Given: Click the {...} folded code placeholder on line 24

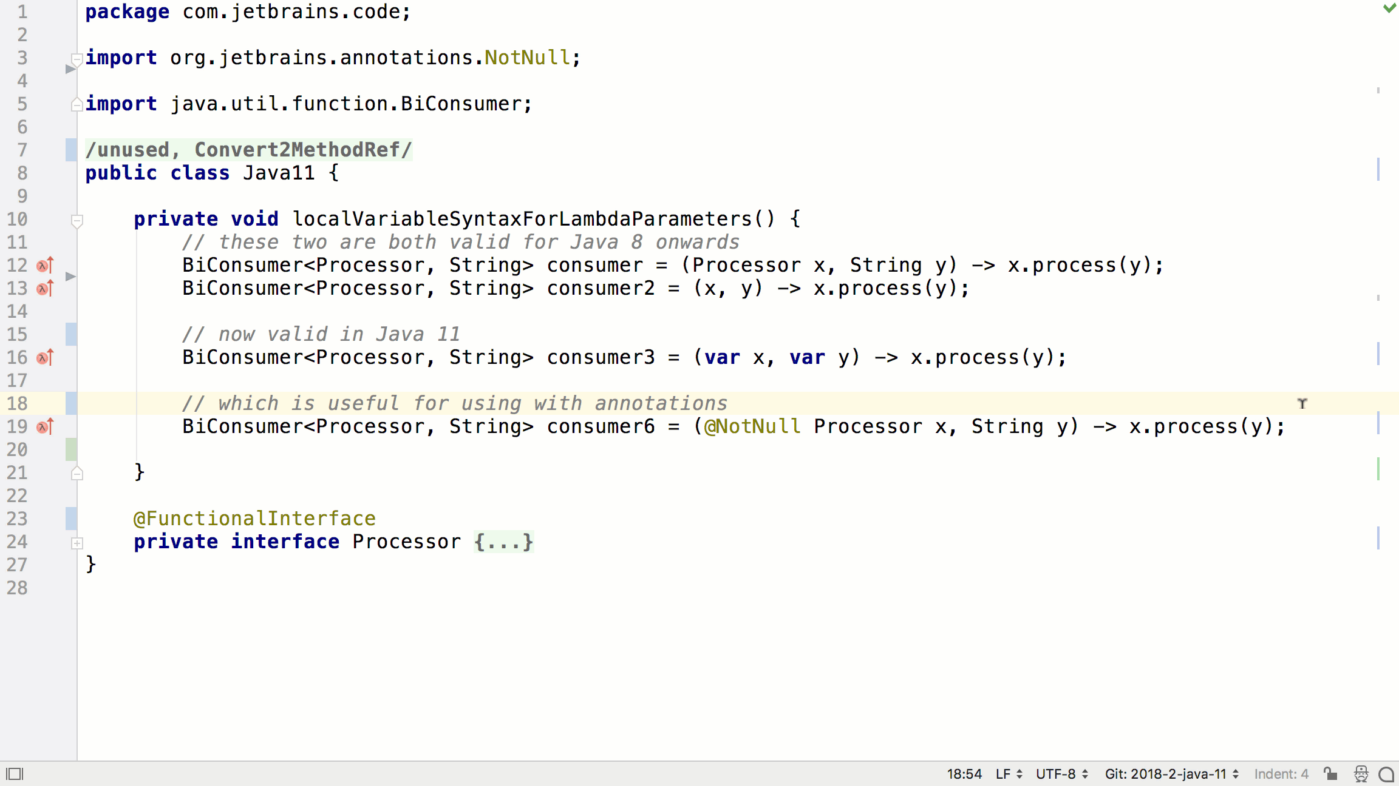Looking at the screenshot, I should pos(503,542).
